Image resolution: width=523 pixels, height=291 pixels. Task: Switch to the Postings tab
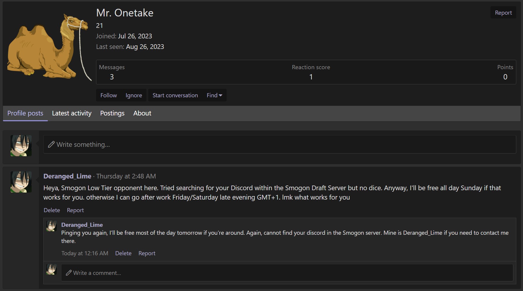pyautogui.click(x=112, y=113)
